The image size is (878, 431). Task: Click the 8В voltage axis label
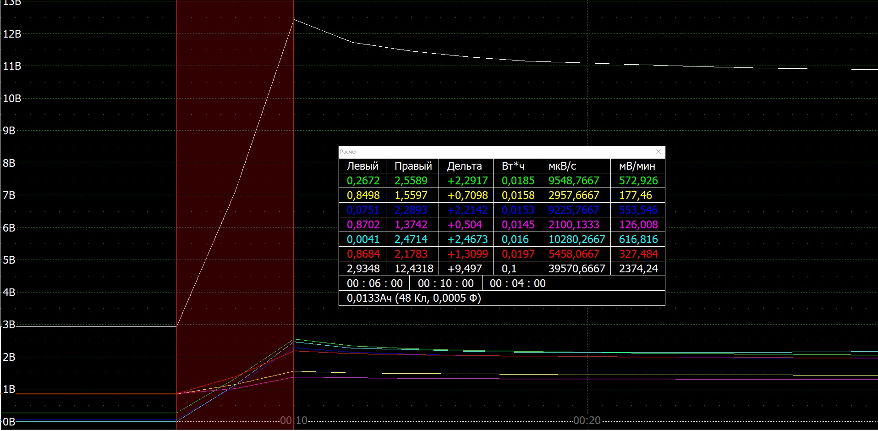coord(9,163)
